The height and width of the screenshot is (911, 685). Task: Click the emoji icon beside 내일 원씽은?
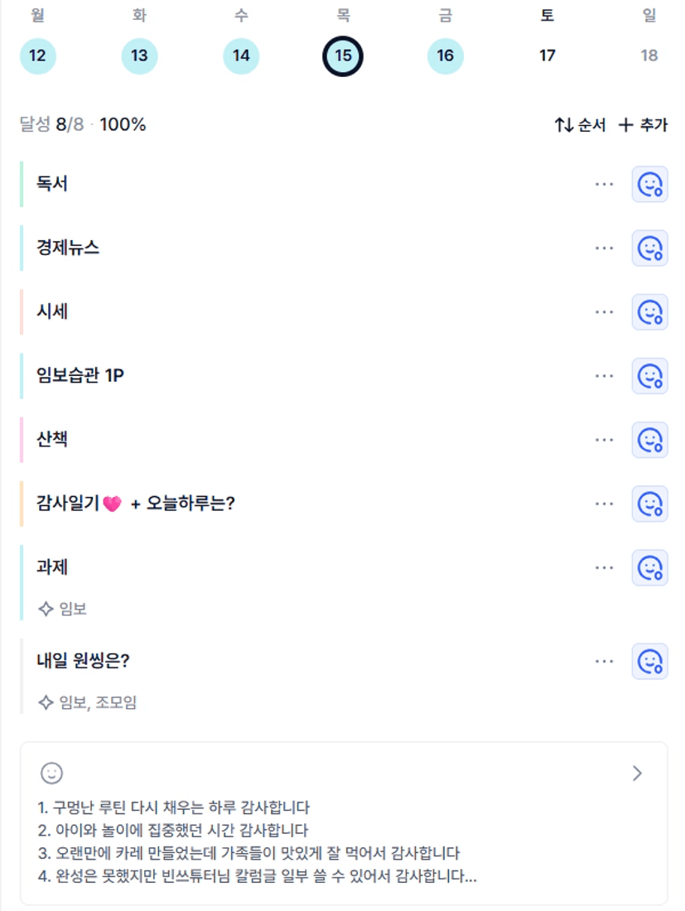pos(649,661)
